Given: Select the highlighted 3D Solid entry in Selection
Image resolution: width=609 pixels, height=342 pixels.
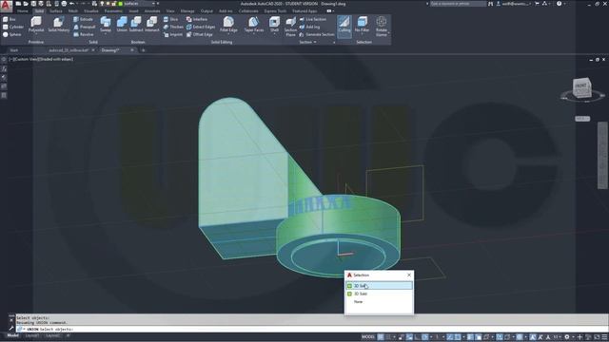Looking at the screenshot, I should [x=379, y=286].
